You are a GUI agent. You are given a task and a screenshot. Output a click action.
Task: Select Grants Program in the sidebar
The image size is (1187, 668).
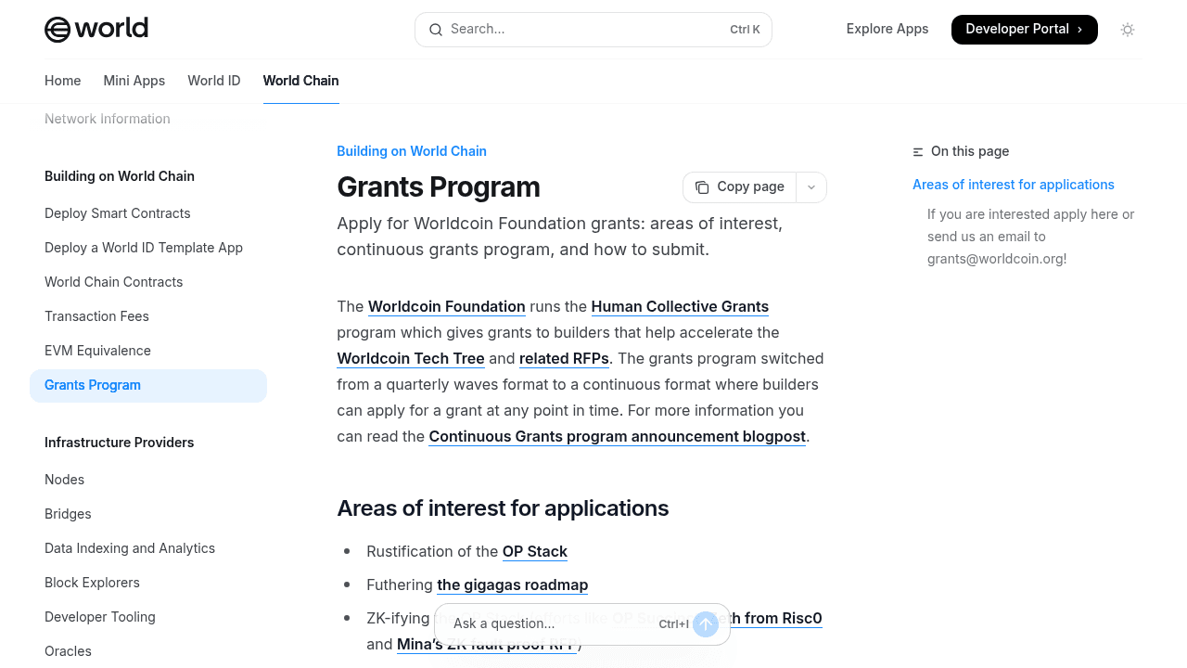(92, 385)
